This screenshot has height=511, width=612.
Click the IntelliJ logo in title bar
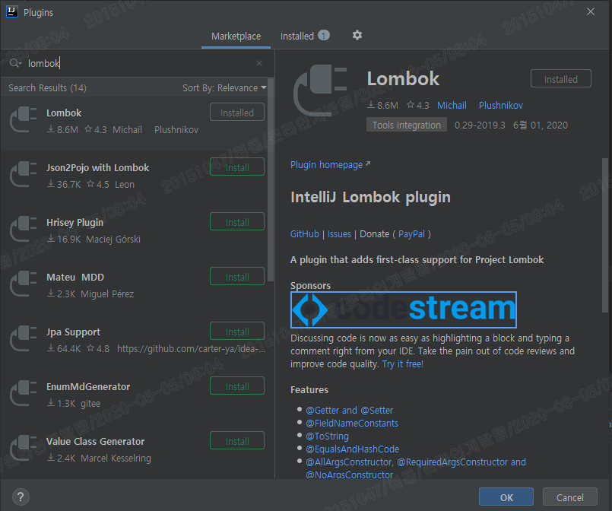click(x=12, y=11)
